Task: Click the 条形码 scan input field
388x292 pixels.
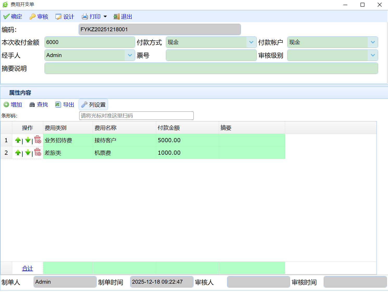Action: click(x=136, y=116)
